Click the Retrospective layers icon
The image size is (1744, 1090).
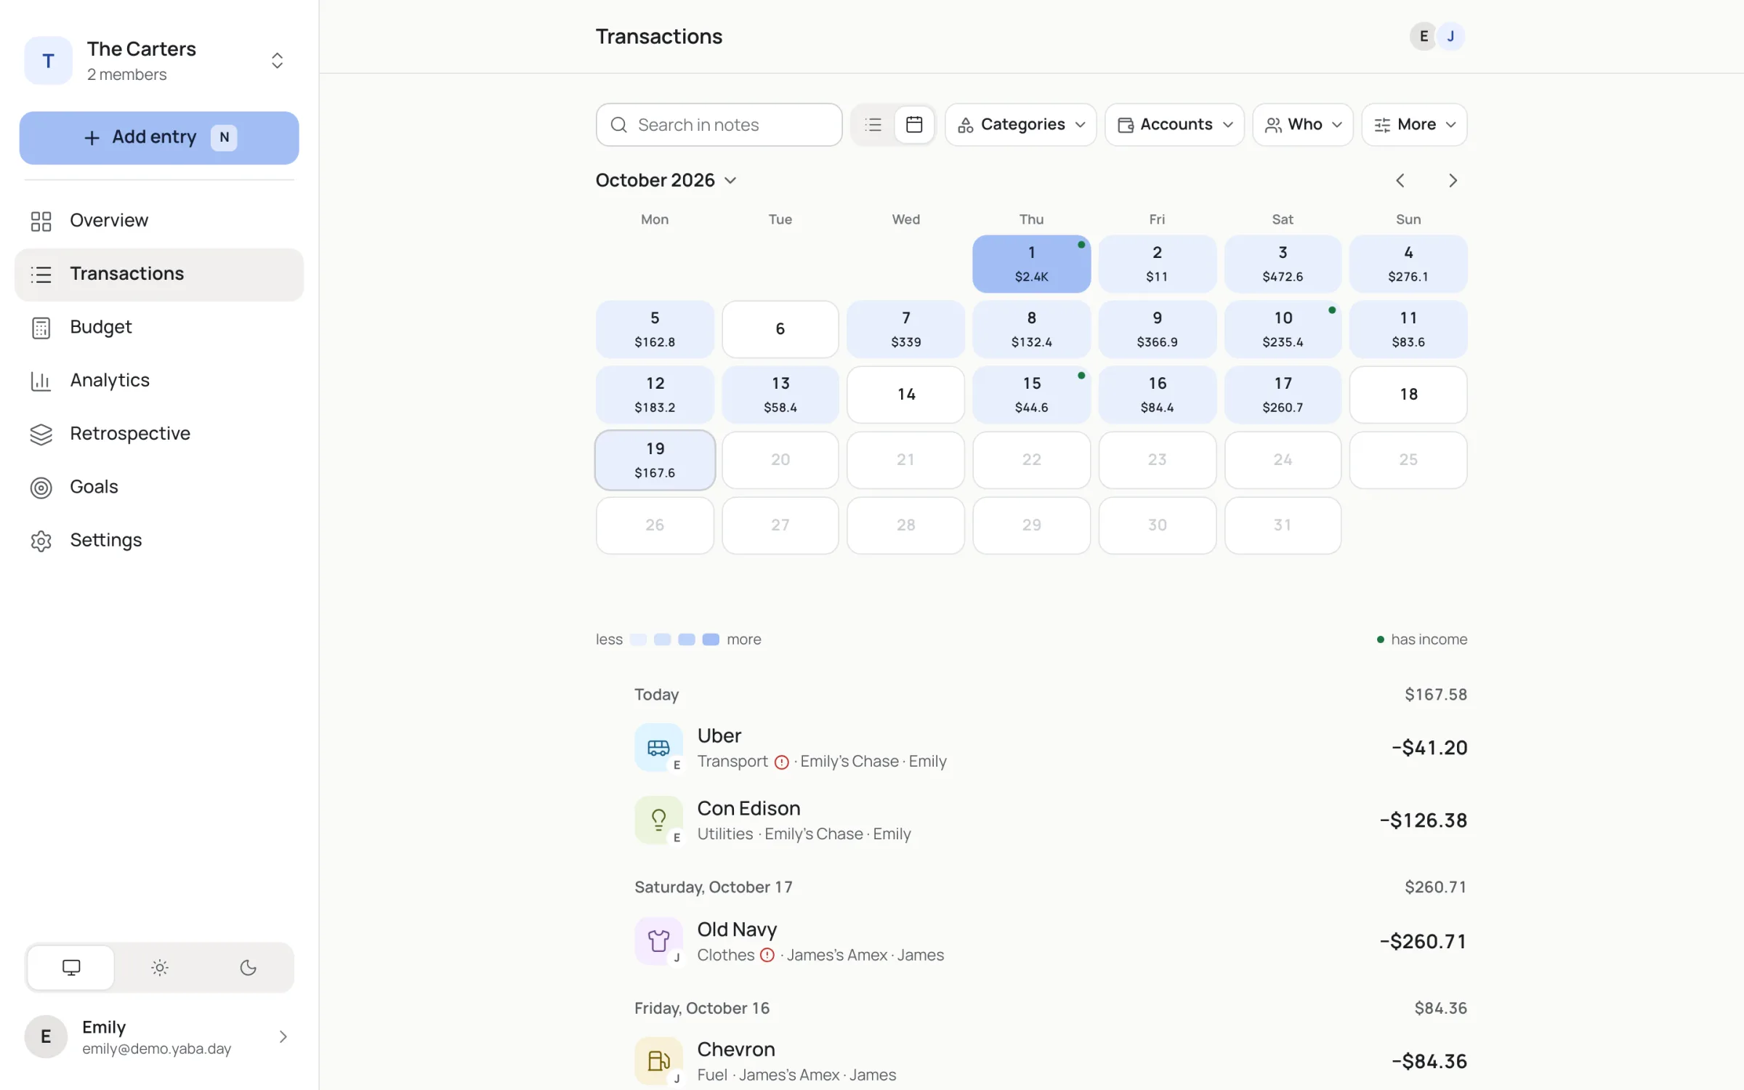pos(41,434)
